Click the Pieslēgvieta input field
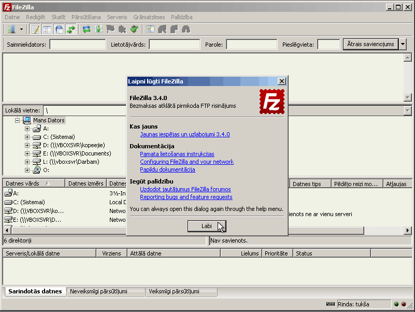 click(328, 44)
